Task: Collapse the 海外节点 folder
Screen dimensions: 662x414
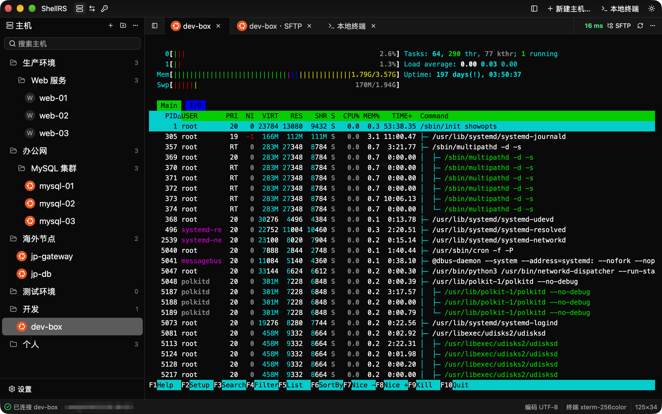Action: pos(72,239)
